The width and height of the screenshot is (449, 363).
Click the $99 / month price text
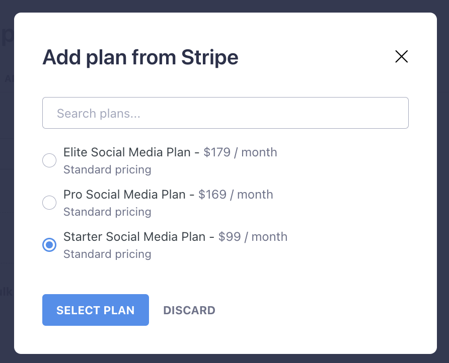pyautogui.click(x=253, y=237)
